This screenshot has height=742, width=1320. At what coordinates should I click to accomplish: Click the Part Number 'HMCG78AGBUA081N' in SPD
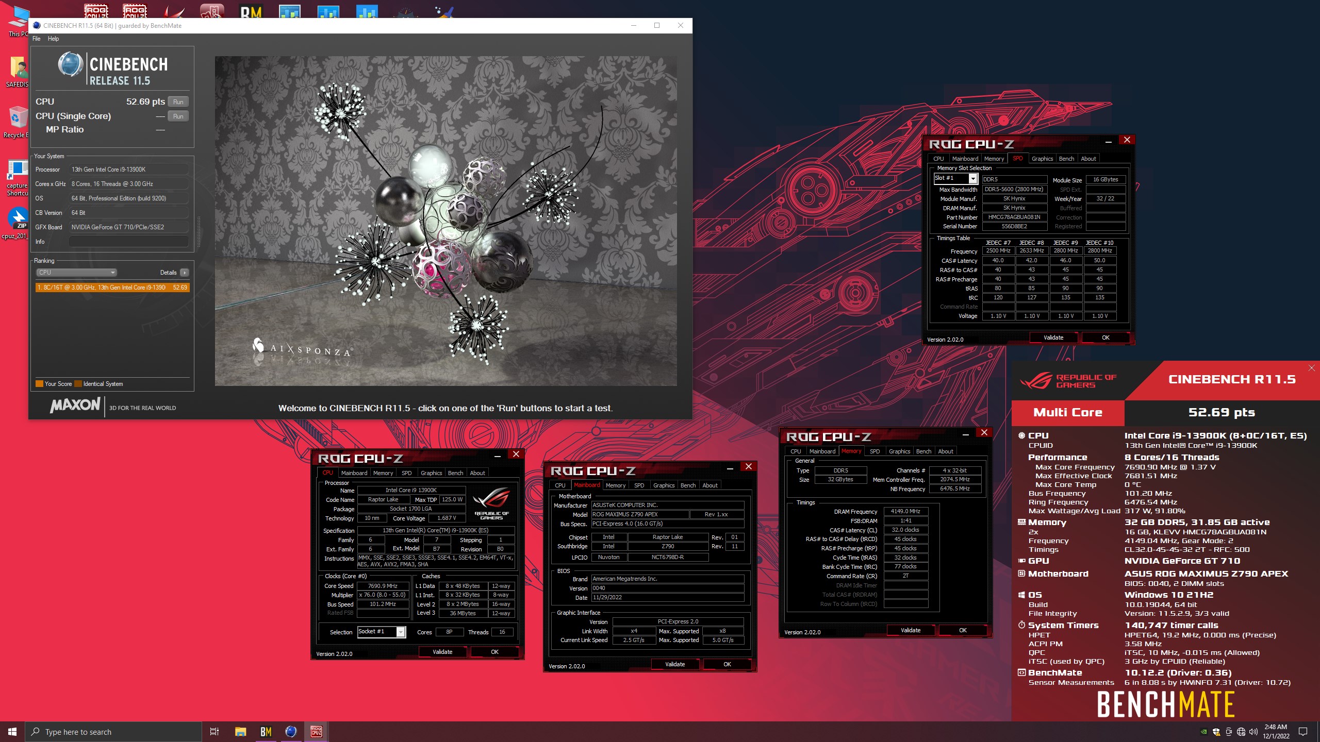[x=1014, y=217]
